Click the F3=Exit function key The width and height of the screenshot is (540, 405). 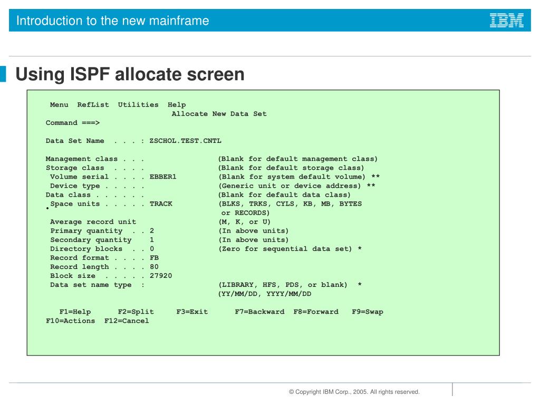coord(192,312)
